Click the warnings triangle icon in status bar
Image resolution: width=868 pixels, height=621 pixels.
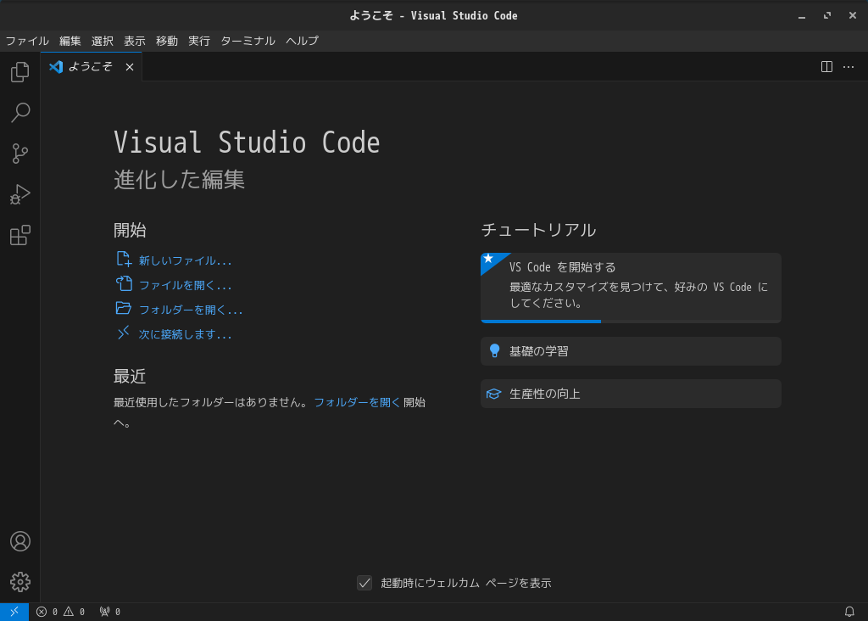(x=69, y=612)
